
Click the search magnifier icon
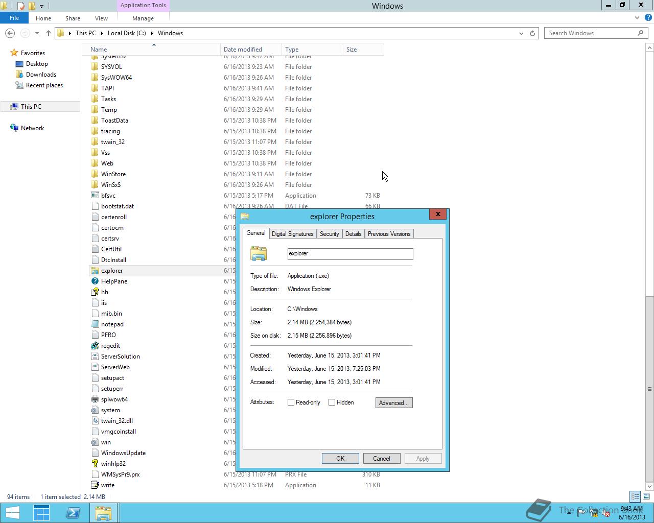point(640,33)
